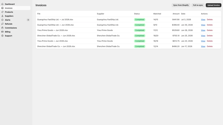Image resolution: width=223 pixels, height=125 pixels.
Task: View the Yiwu Prime Goods $529.60 invoice
Action: click(x=203, y=30)
